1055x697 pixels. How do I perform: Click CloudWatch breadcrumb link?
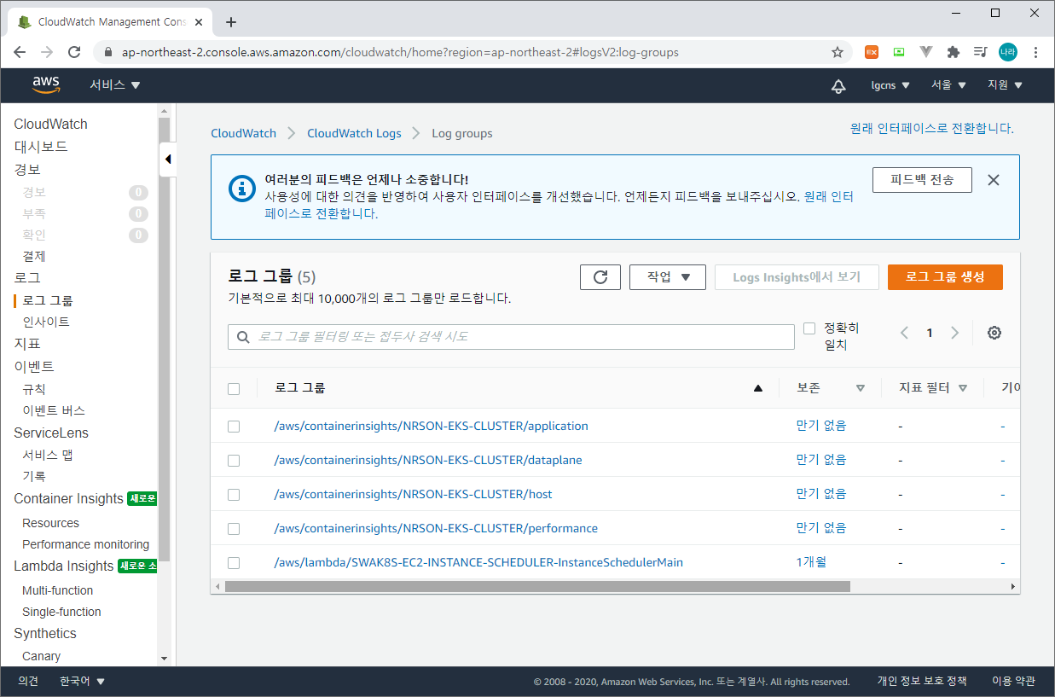pos(244,133)
